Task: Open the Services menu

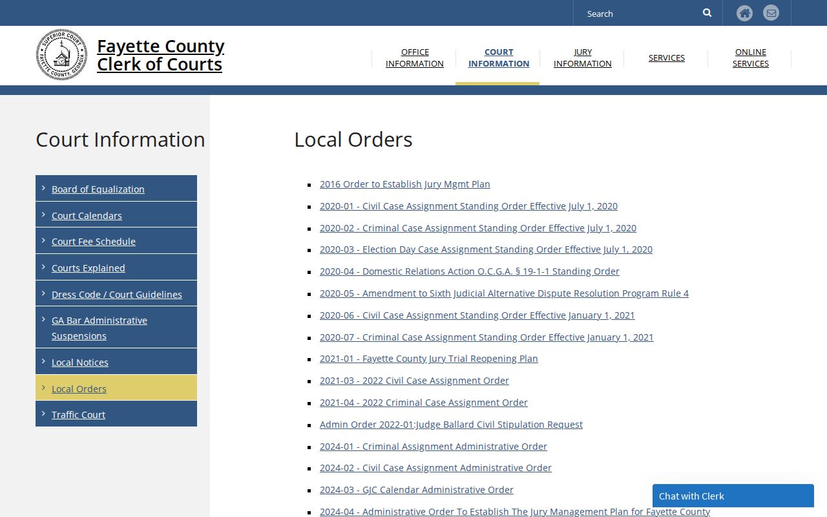Action: pos(667,58)
